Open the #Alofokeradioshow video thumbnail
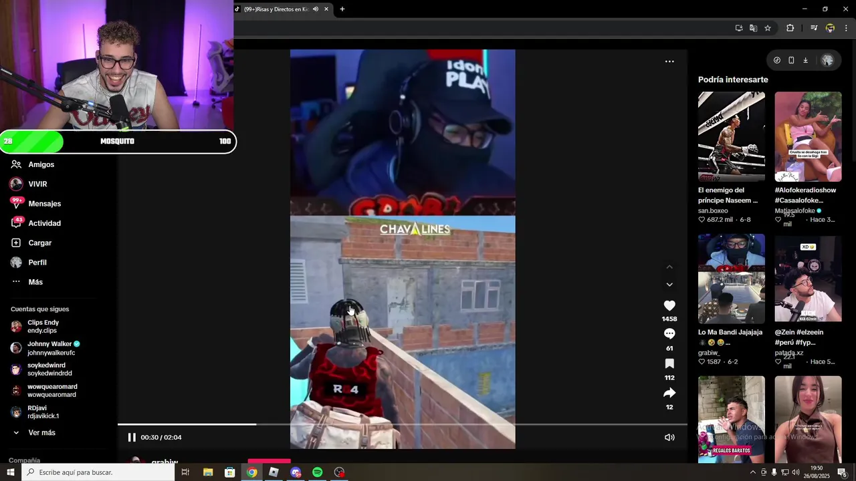 pos(808,137)
